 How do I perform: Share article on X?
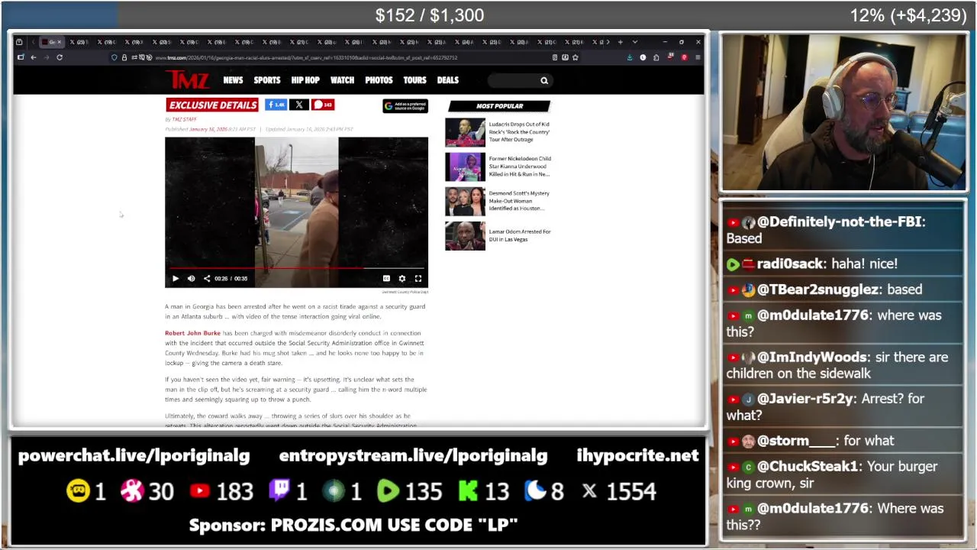299,105
